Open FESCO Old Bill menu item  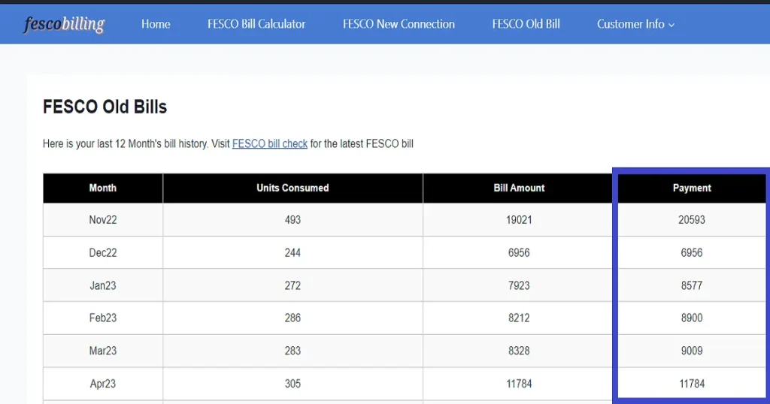tap(526, 24)
